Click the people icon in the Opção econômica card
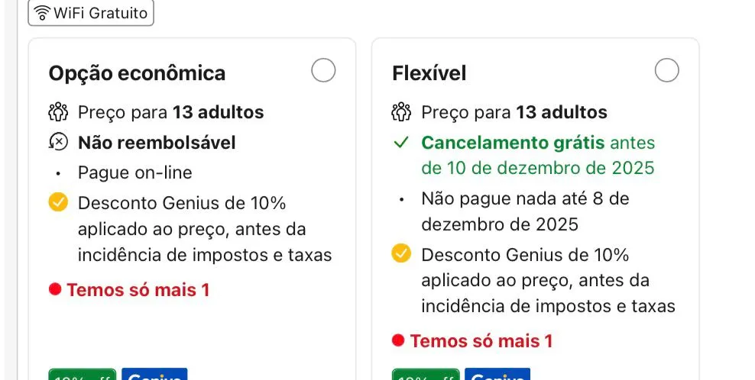The image size is (755, 380). (x=58, y=113)
